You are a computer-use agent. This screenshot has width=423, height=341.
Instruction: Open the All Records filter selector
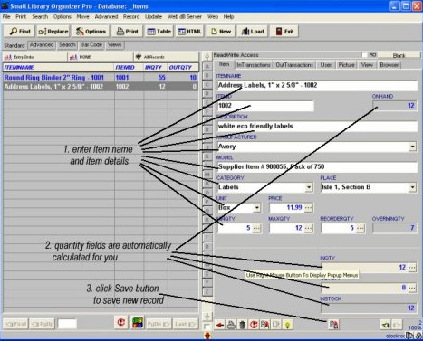click(166, 57)
